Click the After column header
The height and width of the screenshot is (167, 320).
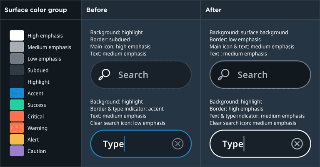pyautogui.click(x=213, y=10)
